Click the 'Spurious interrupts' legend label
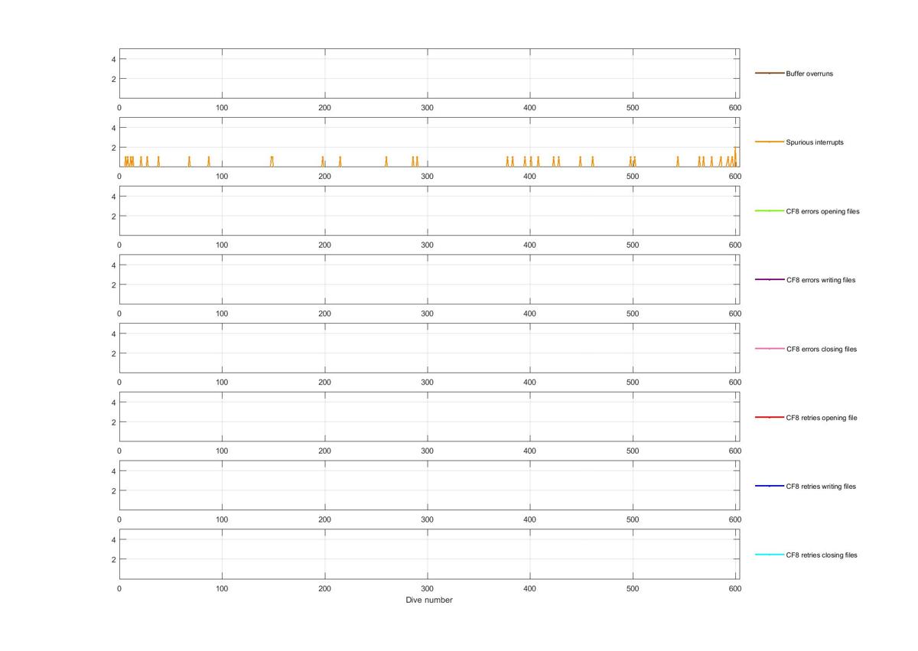The image size is (918, 651). (815, 142)
